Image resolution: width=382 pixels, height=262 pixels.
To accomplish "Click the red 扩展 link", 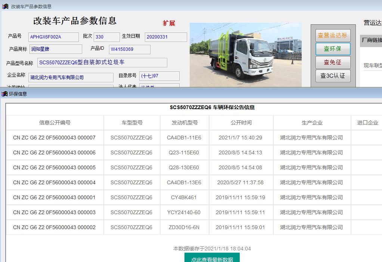I will pos(169,23).
